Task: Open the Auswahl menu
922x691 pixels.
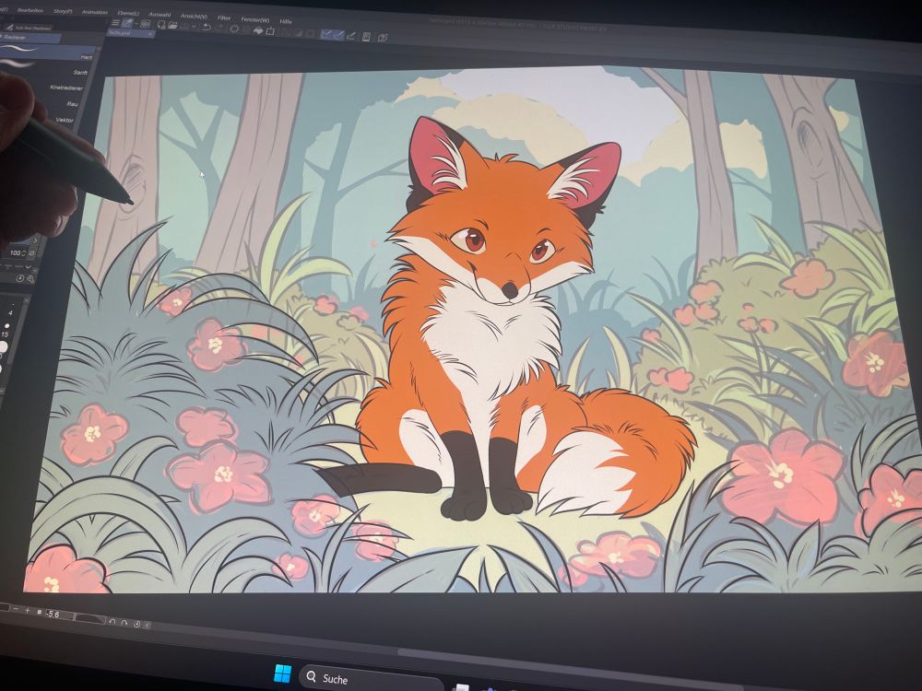Action: [x=160, y=15]
